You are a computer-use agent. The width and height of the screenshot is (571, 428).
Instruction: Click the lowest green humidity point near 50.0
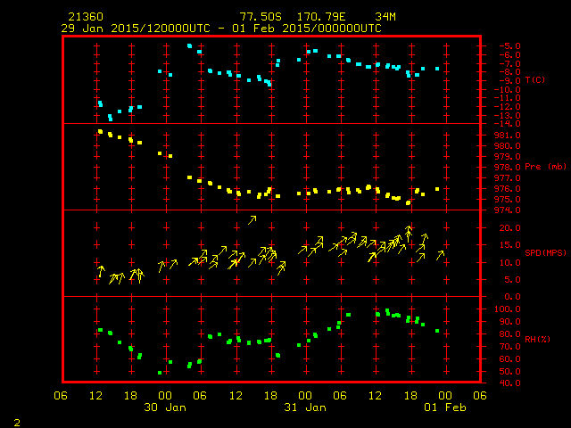tap(160, 373)
